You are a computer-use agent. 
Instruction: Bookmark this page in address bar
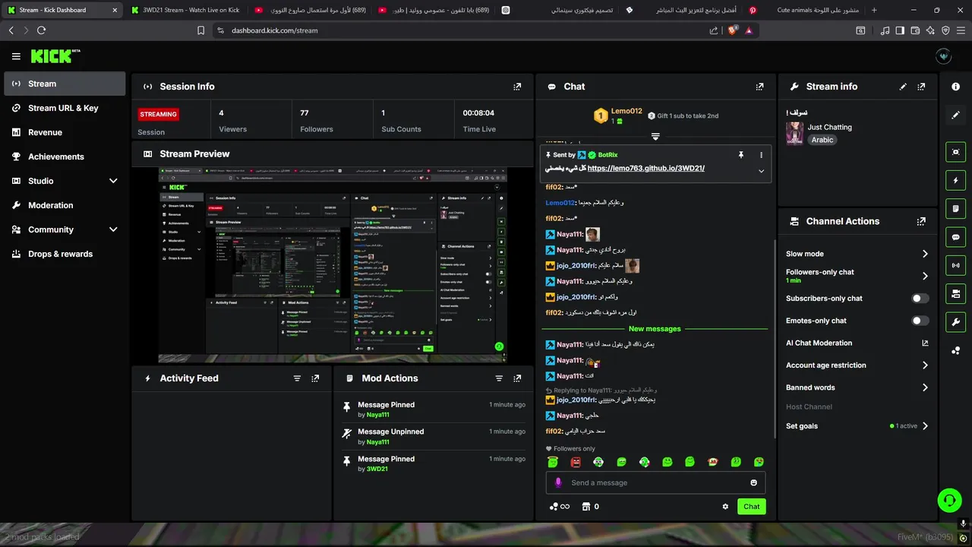pyautogui.click(x=200, y=30)
